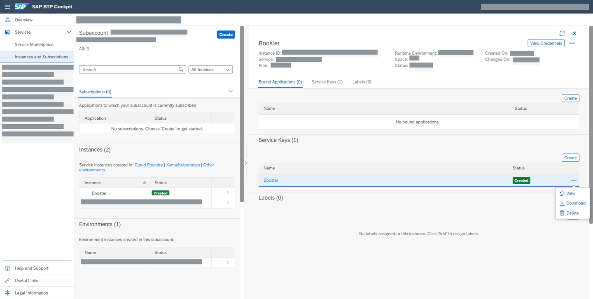
Task: Click the Services sidebar icon
Action: click(x=7, y=32)
